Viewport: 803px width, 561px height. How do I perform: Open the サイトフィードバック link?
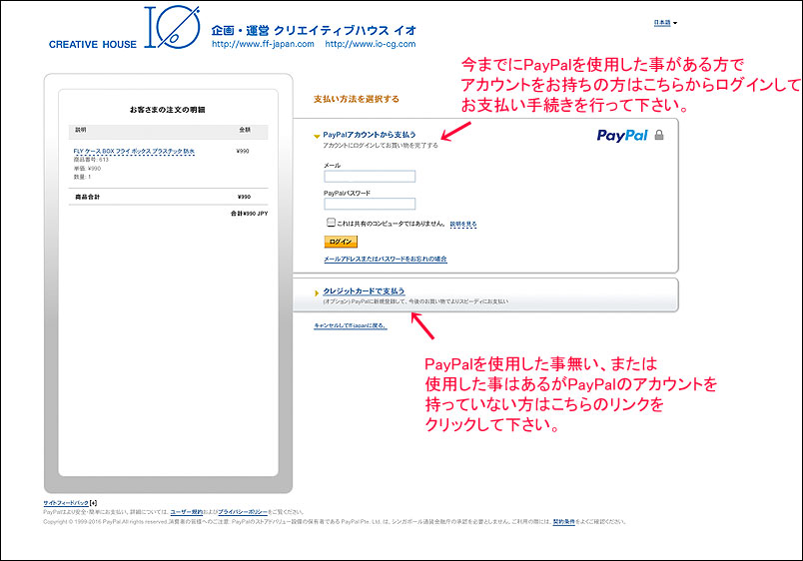(x=66, y=503)
